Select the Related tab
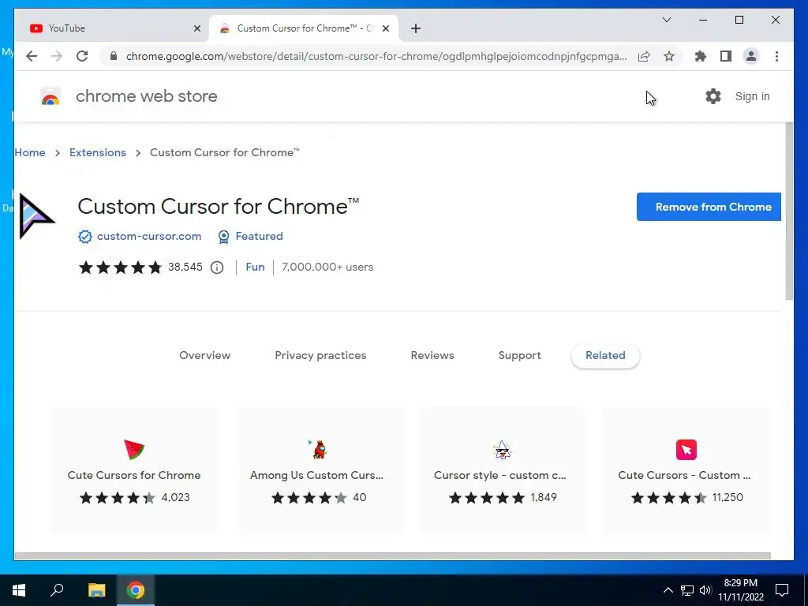The width and height of the screenshot is (808, 606). coord(605,355)
